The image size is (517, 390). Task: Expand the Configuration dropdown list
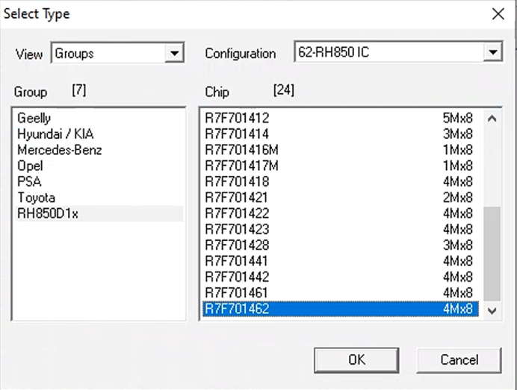pyautogui.click(x=492, y=53)
